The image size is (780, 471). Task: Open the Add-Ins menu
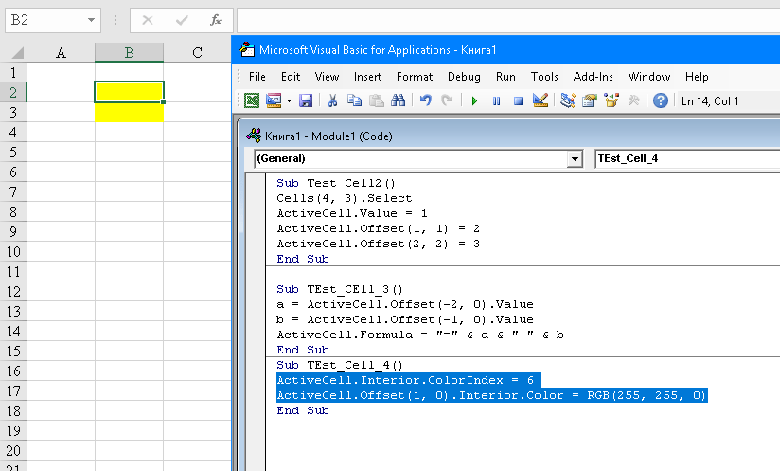pyautogui.click(x=593, y=77)
